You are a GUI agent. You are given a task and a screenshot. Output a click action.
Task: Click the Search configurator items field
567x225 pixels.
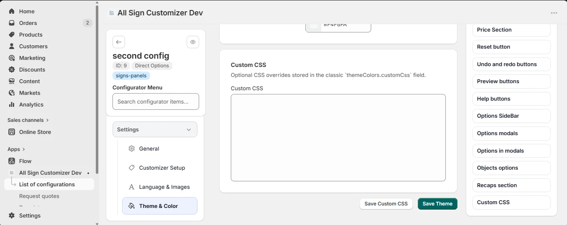(156, 101)
